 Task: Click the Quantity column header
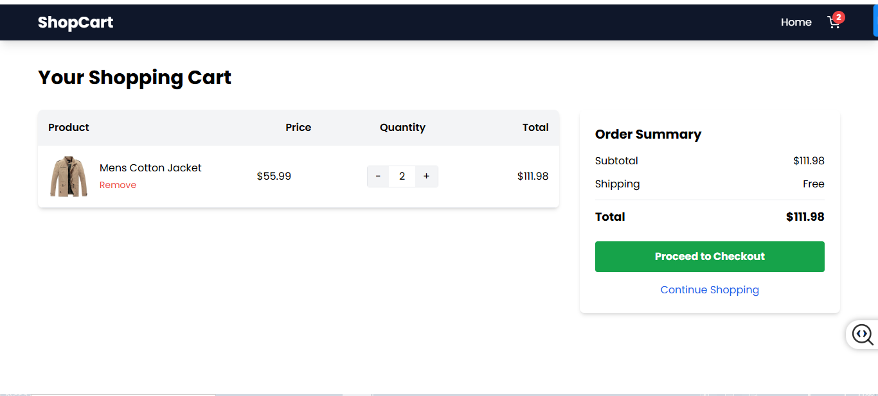(402, 128)
